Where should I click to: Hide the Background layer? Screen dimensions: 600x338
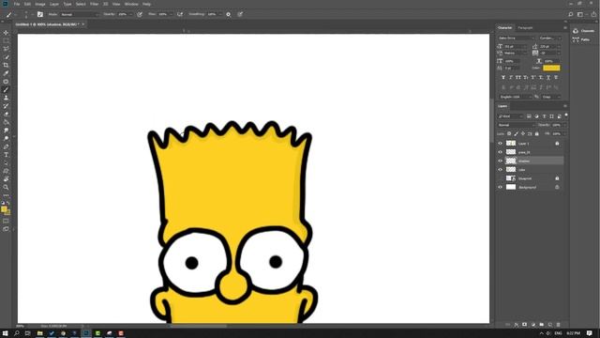click(500, 188)
